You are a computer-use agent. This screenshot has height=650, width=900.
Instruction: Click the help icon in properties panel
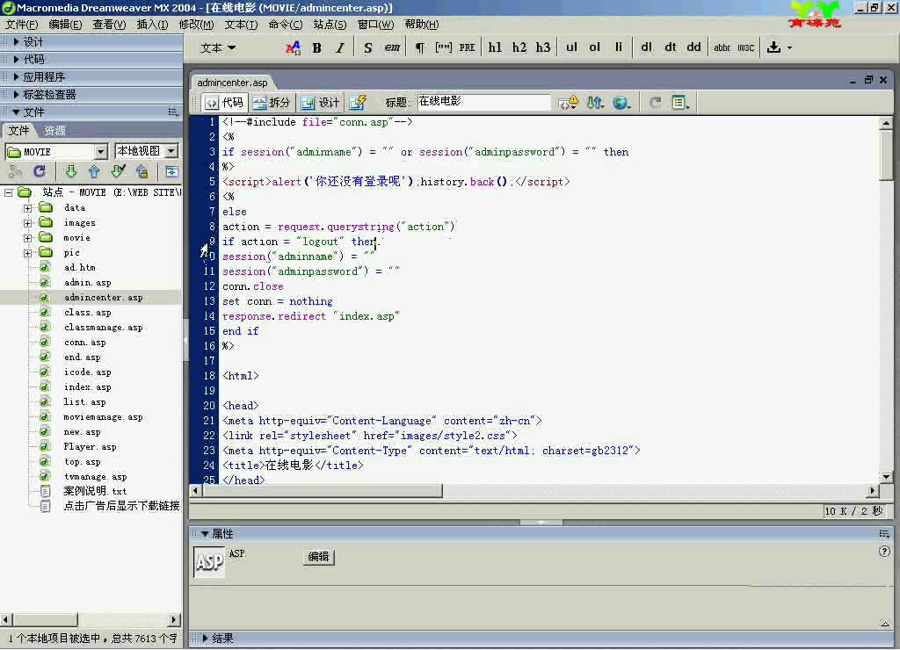point(884,552)
